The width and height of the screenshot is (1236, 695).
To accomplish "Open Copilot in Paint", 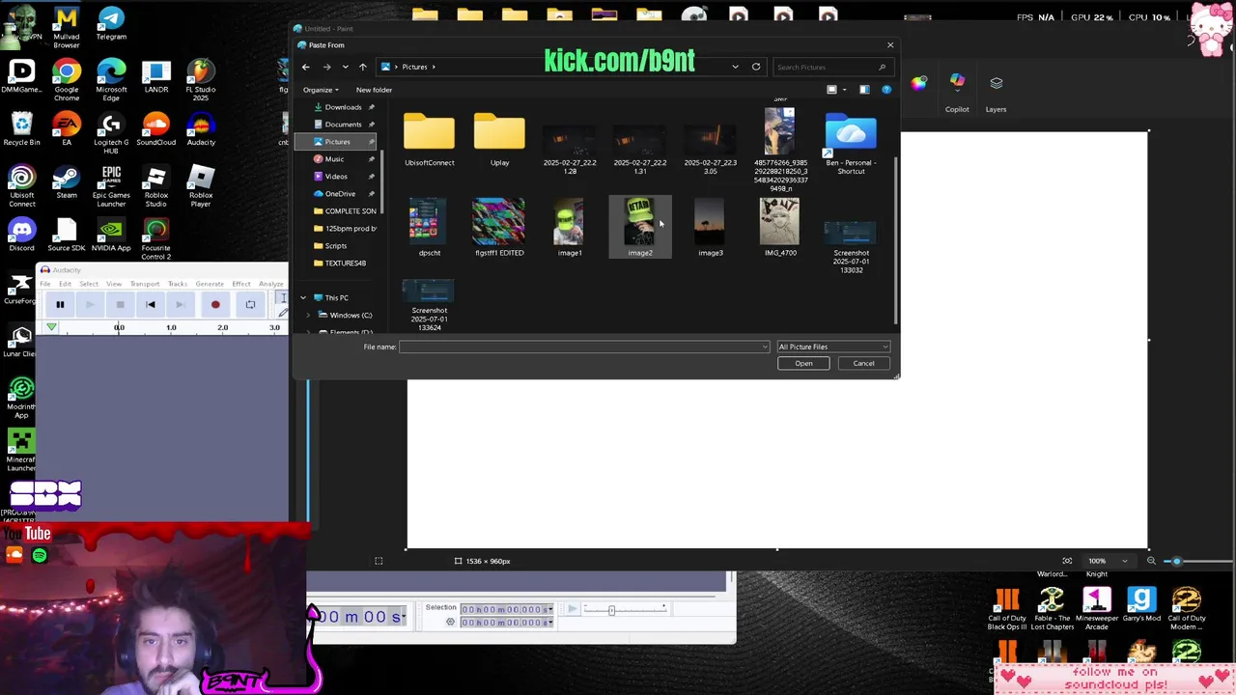I will pyautogui.click(x=957, y=93).
